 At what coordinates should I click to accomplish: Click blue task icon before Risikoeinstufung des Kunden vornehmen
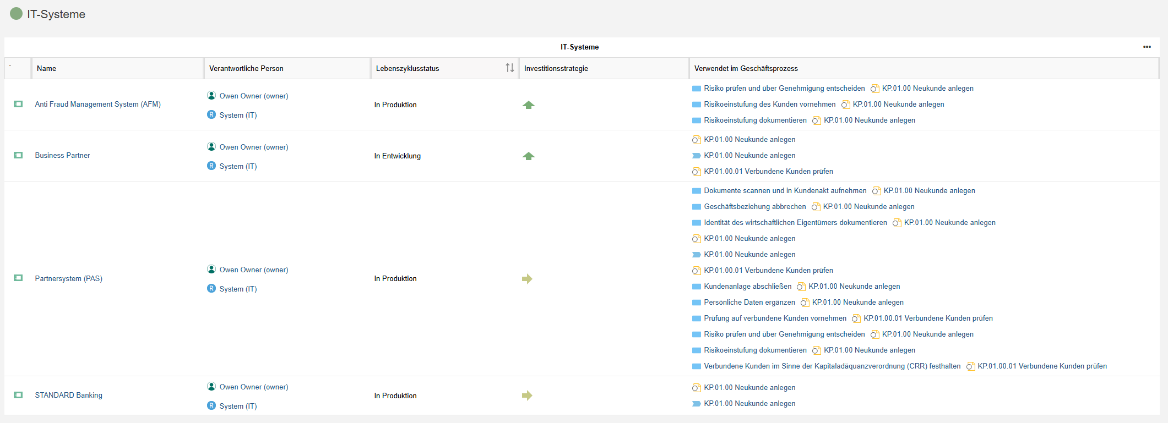tap(697, 105)
